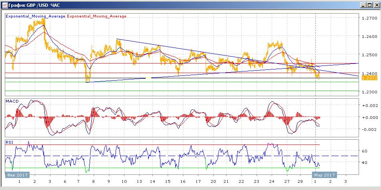Select the red Exponential_Moving_Average legend label
Image resolution: width=381 pixels, height=190 pixels.
point(96,16)
